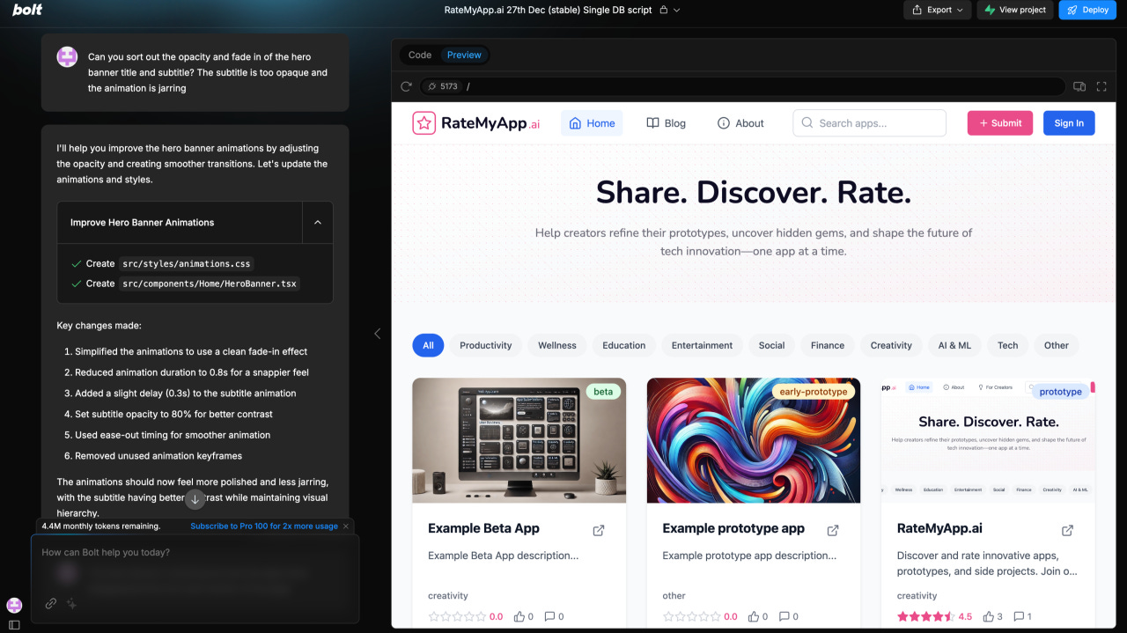Viewport: 1127px width, 633px height.
Task: Click the Bolt logo in header
Action: click(27, 10)
